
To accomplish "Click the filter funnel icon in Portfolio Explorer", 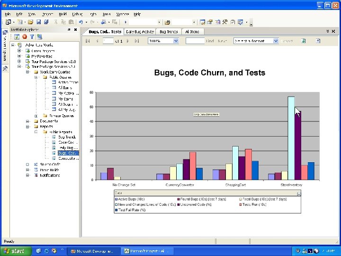I will coord(32,37).
